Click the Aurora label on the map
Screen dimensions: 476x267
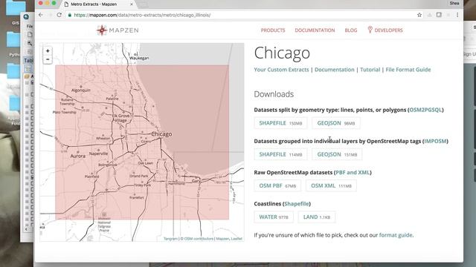(77, 156)
